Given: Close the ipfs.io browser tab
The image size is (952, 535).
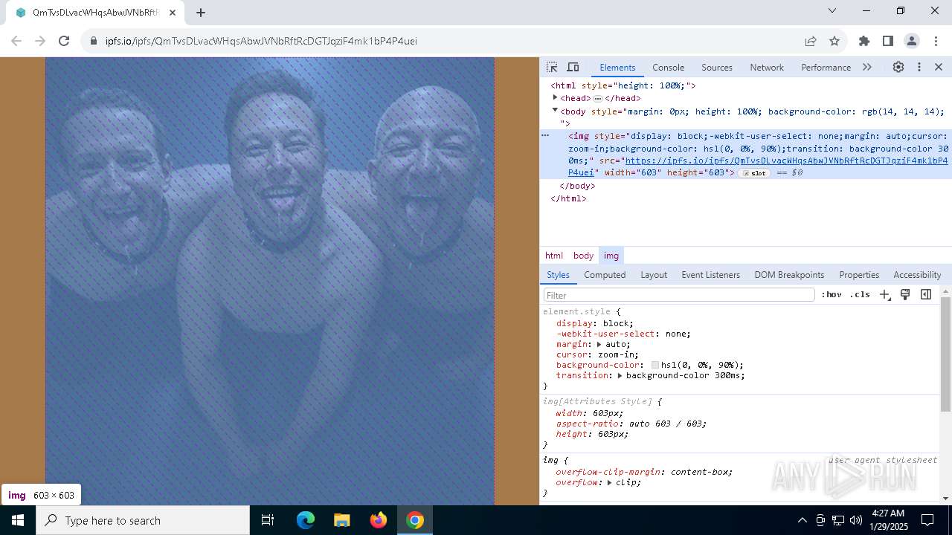Looking at the screenshot, I should coord(173,13).
